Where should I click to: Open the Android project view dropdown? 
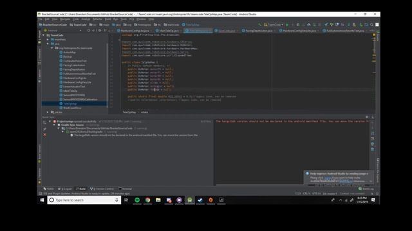point(62,30)
